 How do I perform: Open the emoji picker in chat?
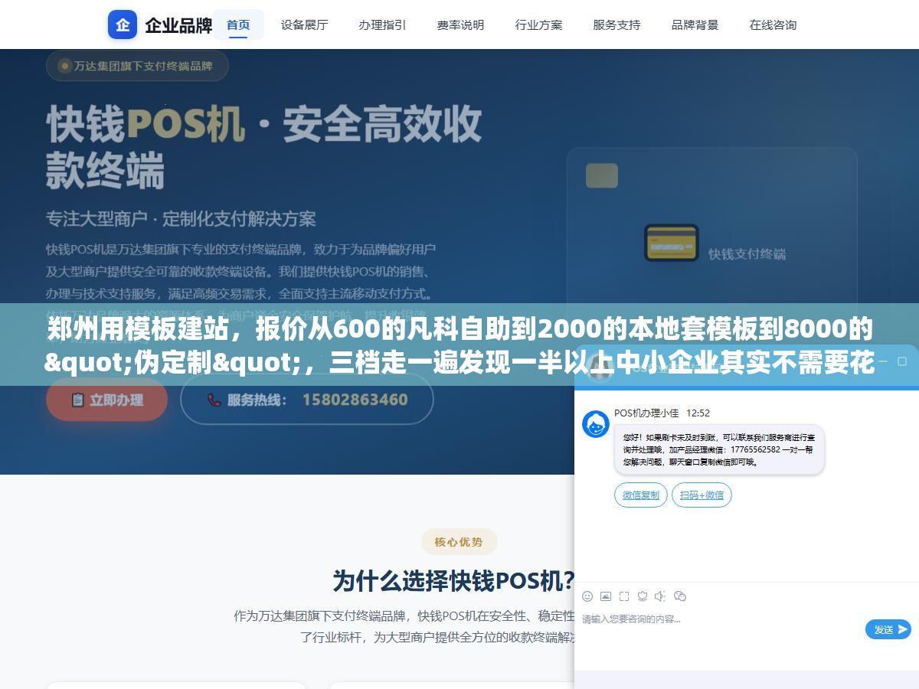pyautogui.click(x=587, y=596)
